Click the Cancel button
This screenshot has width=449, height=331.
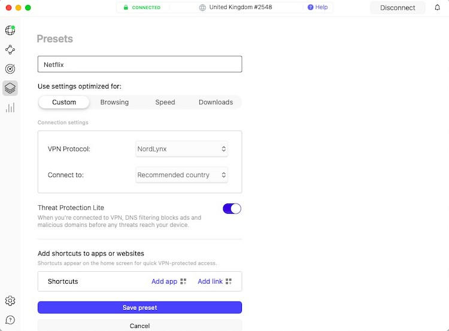tap(139, 326)
